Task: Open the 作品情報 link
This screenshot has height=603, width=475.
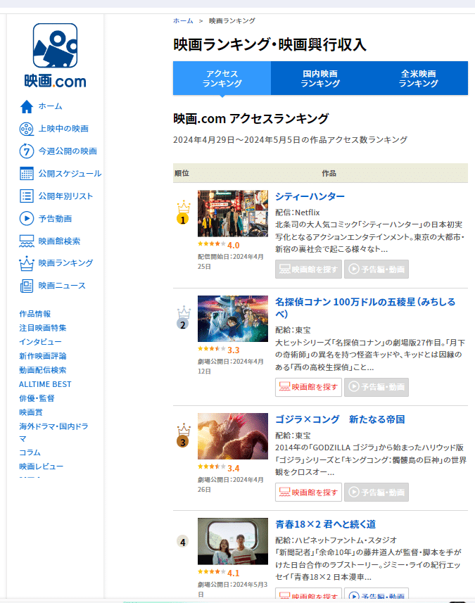Action: pyautogui.click(x=35, y=314)
